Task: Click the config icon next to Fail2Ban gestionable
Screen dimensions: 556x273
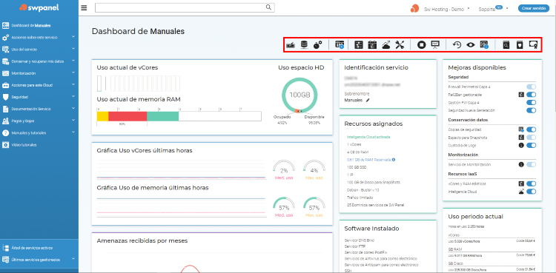Action: pyautogui.click(x=521, y=95)
